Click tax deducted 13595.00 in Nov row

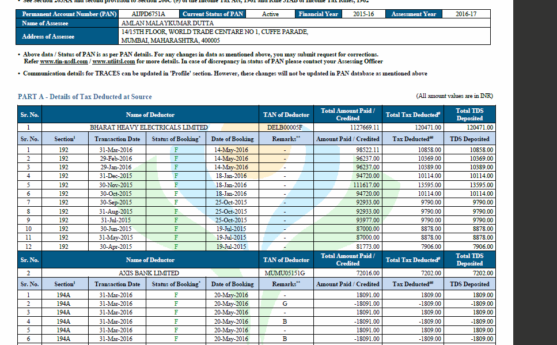(x=430, y=185)
